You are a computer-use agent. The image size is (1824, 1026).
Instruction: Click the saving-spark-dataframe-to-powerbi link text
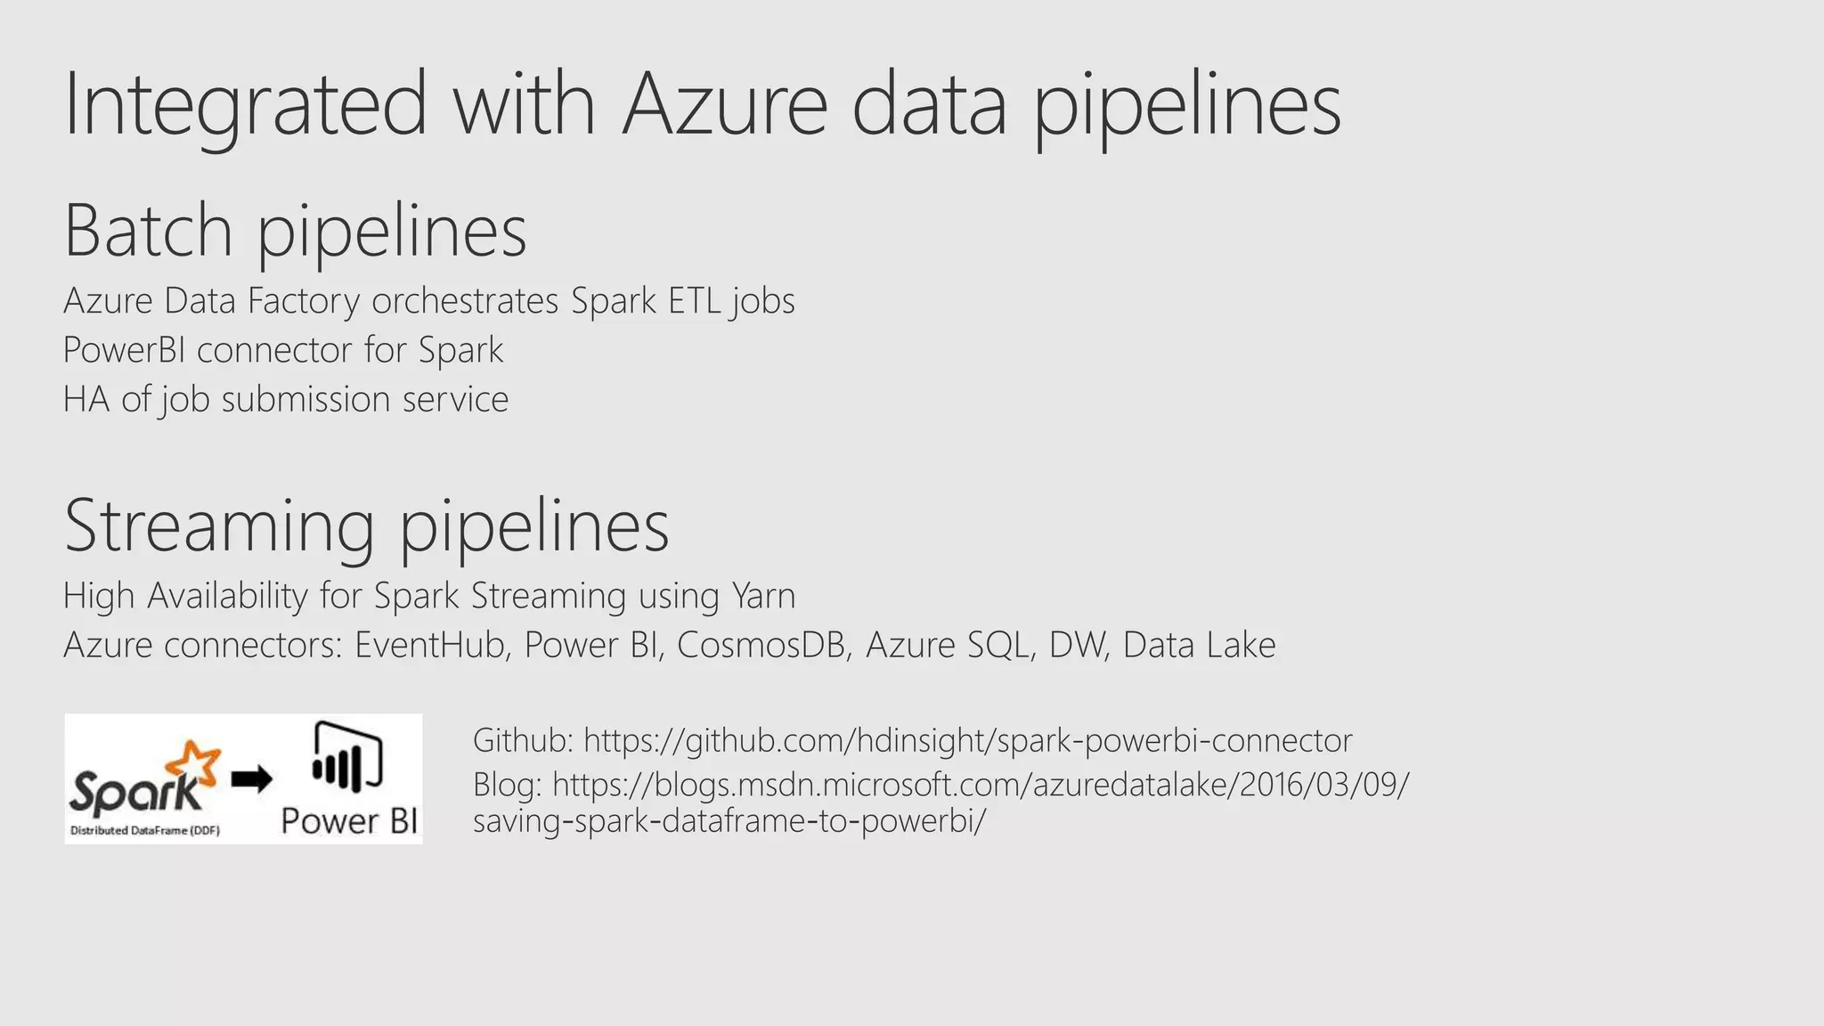pyautogui.click(x=729, y=820)
